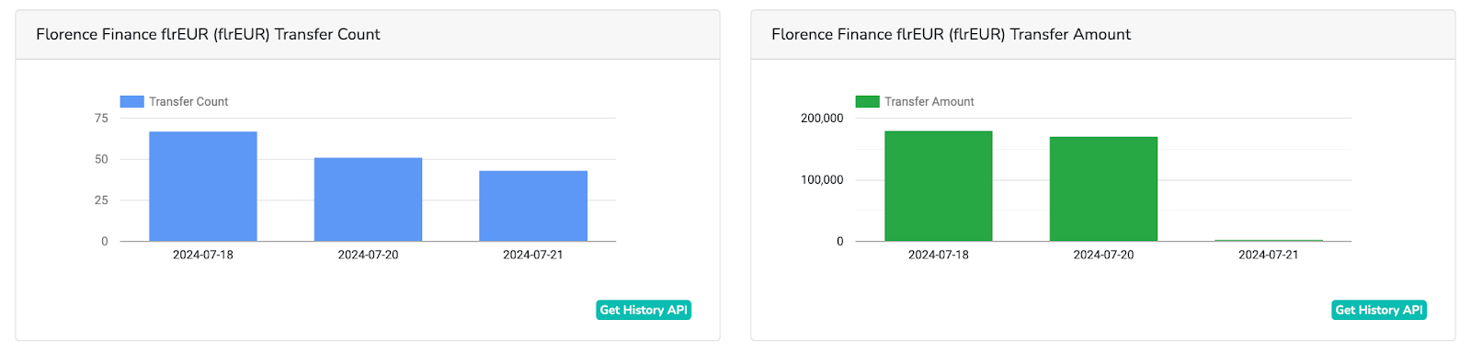Click the 2024-07-21 label on amount chart
The image size is (1471, 353).
[x=1269, y=255]
